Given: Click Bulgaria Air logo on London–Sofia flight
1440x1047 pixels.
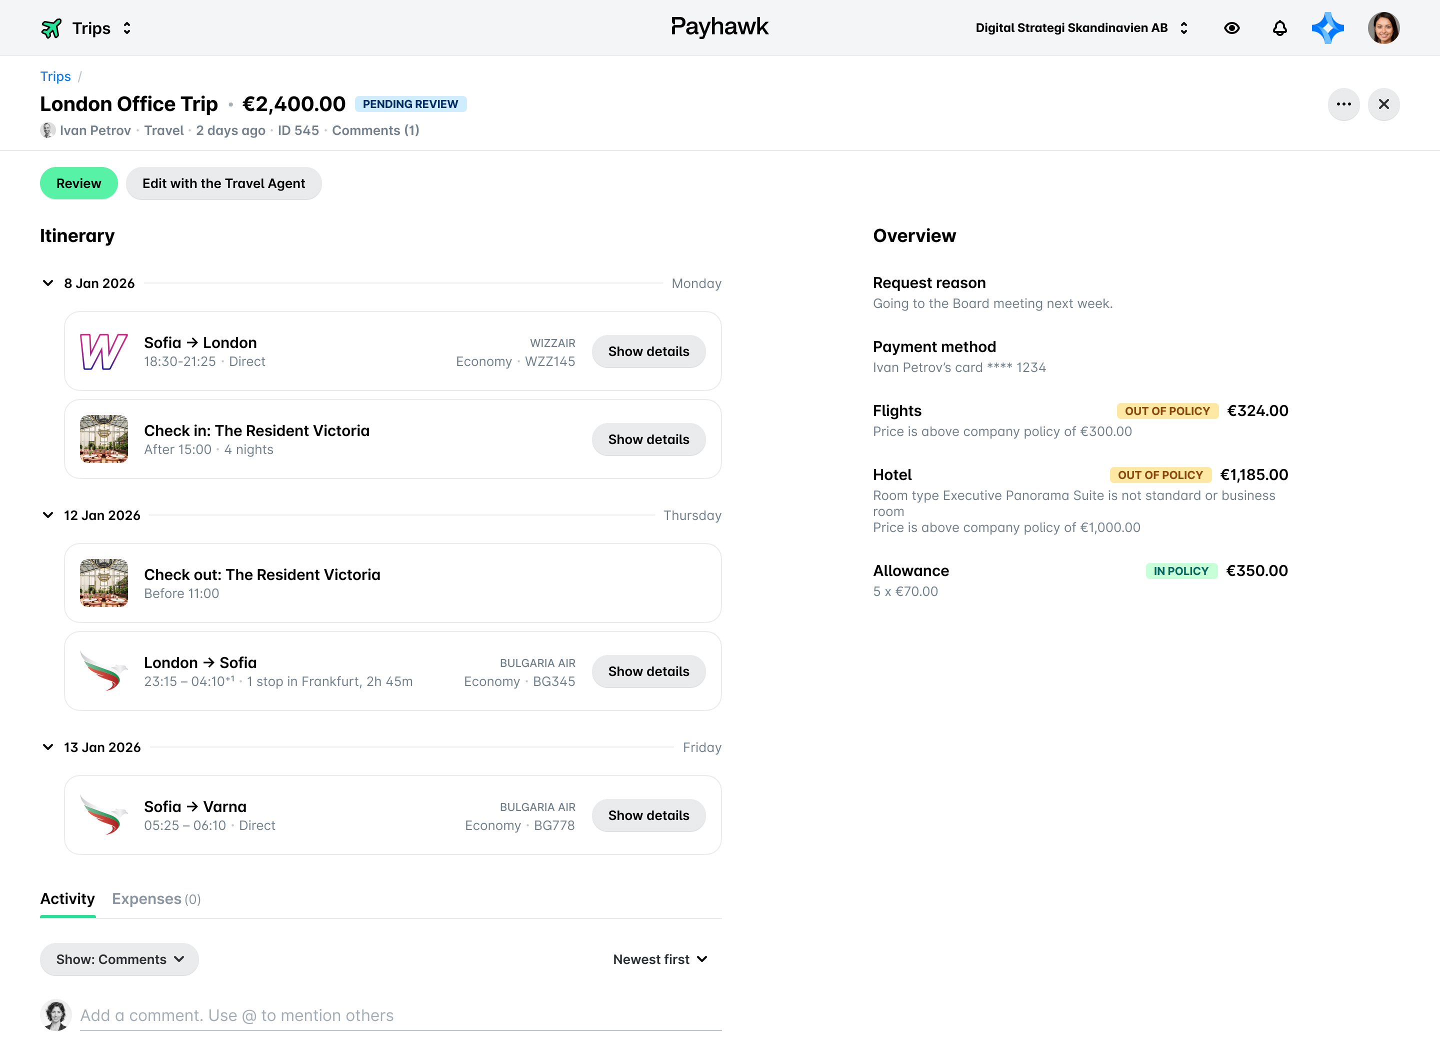Looking at the screenshot, I should pyautogui.click(x=103, y=671).
